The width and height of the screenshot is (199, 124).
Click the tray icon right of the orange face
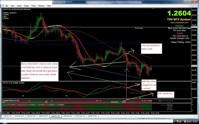pos(181,121)
